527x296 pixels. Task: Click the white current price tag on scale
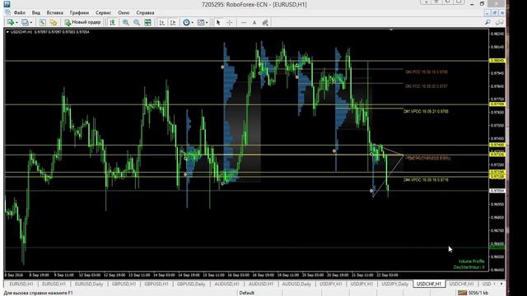point(497,191)
